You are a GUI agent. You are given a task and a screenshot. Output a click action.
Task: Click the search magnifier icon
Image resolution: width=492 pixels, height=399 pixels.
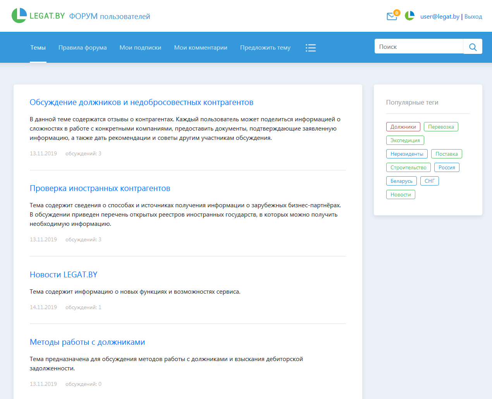tap(473, 46)
